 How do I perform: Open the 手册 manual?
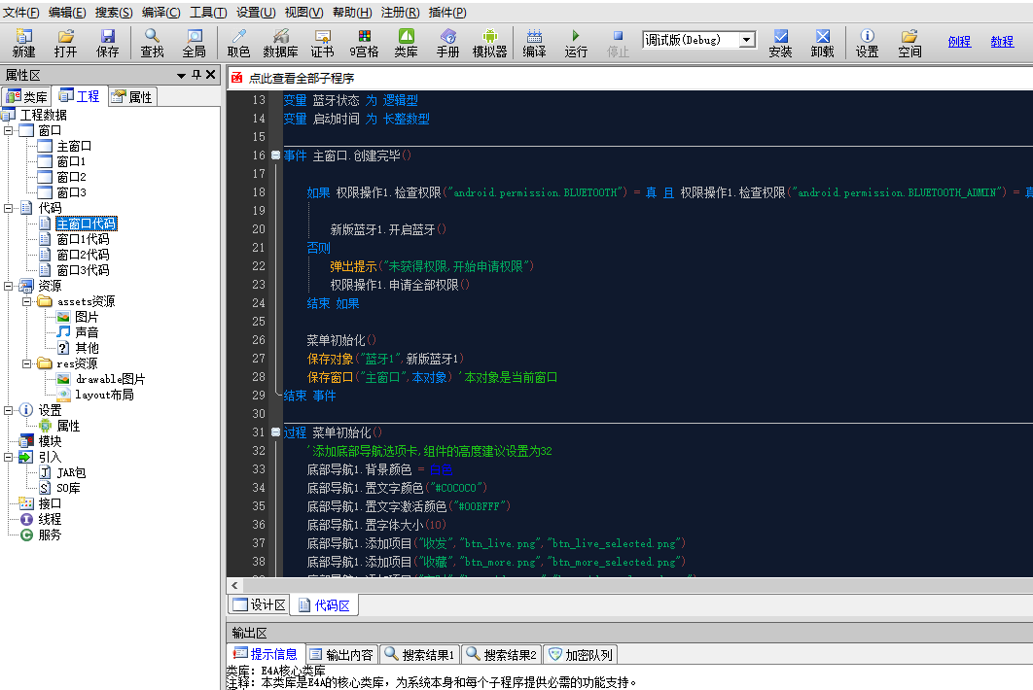448,43
